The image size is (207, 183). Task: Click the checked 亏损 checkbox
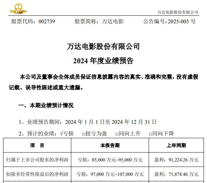click(x=61, y=133)
